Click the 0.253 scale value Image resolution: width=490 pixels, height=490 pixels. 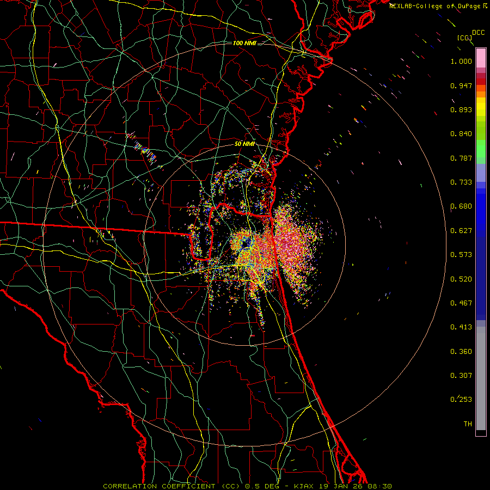tap(461, 400)
